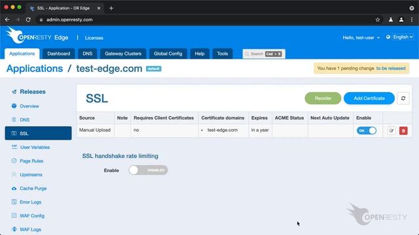Viewport: 419px width, 235px height.
Task: Click the 'Next Auto Update' column header
Action: click(x=330, y=117)
